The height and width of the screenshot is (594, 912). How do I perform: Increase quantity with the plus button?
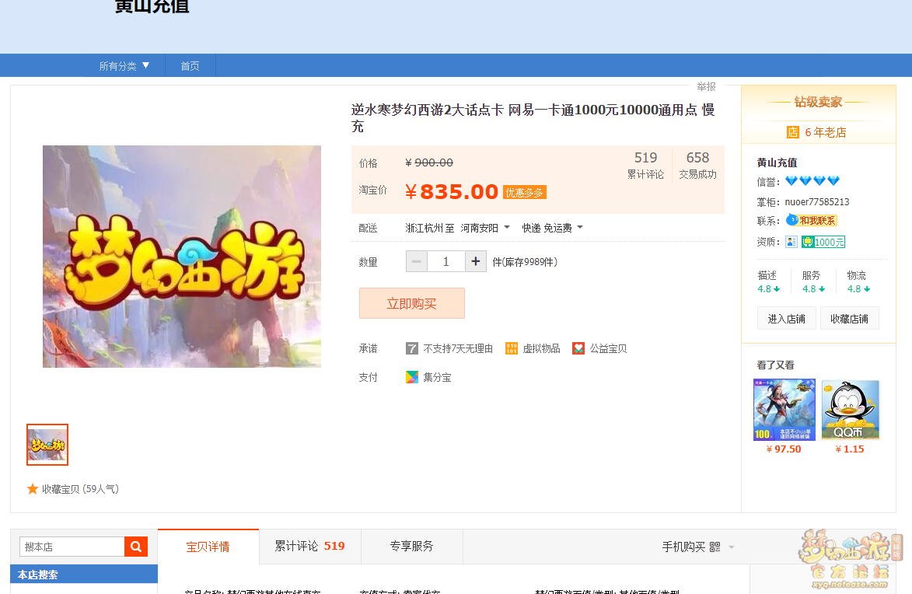click(475, 262)
